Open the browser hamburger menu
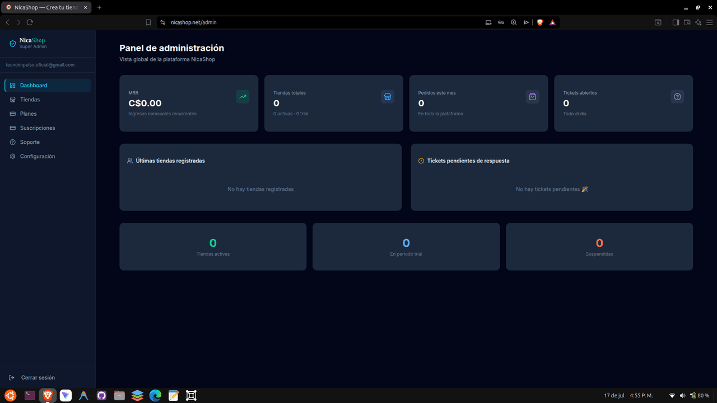717x403 pixels. tap(709, 22)
